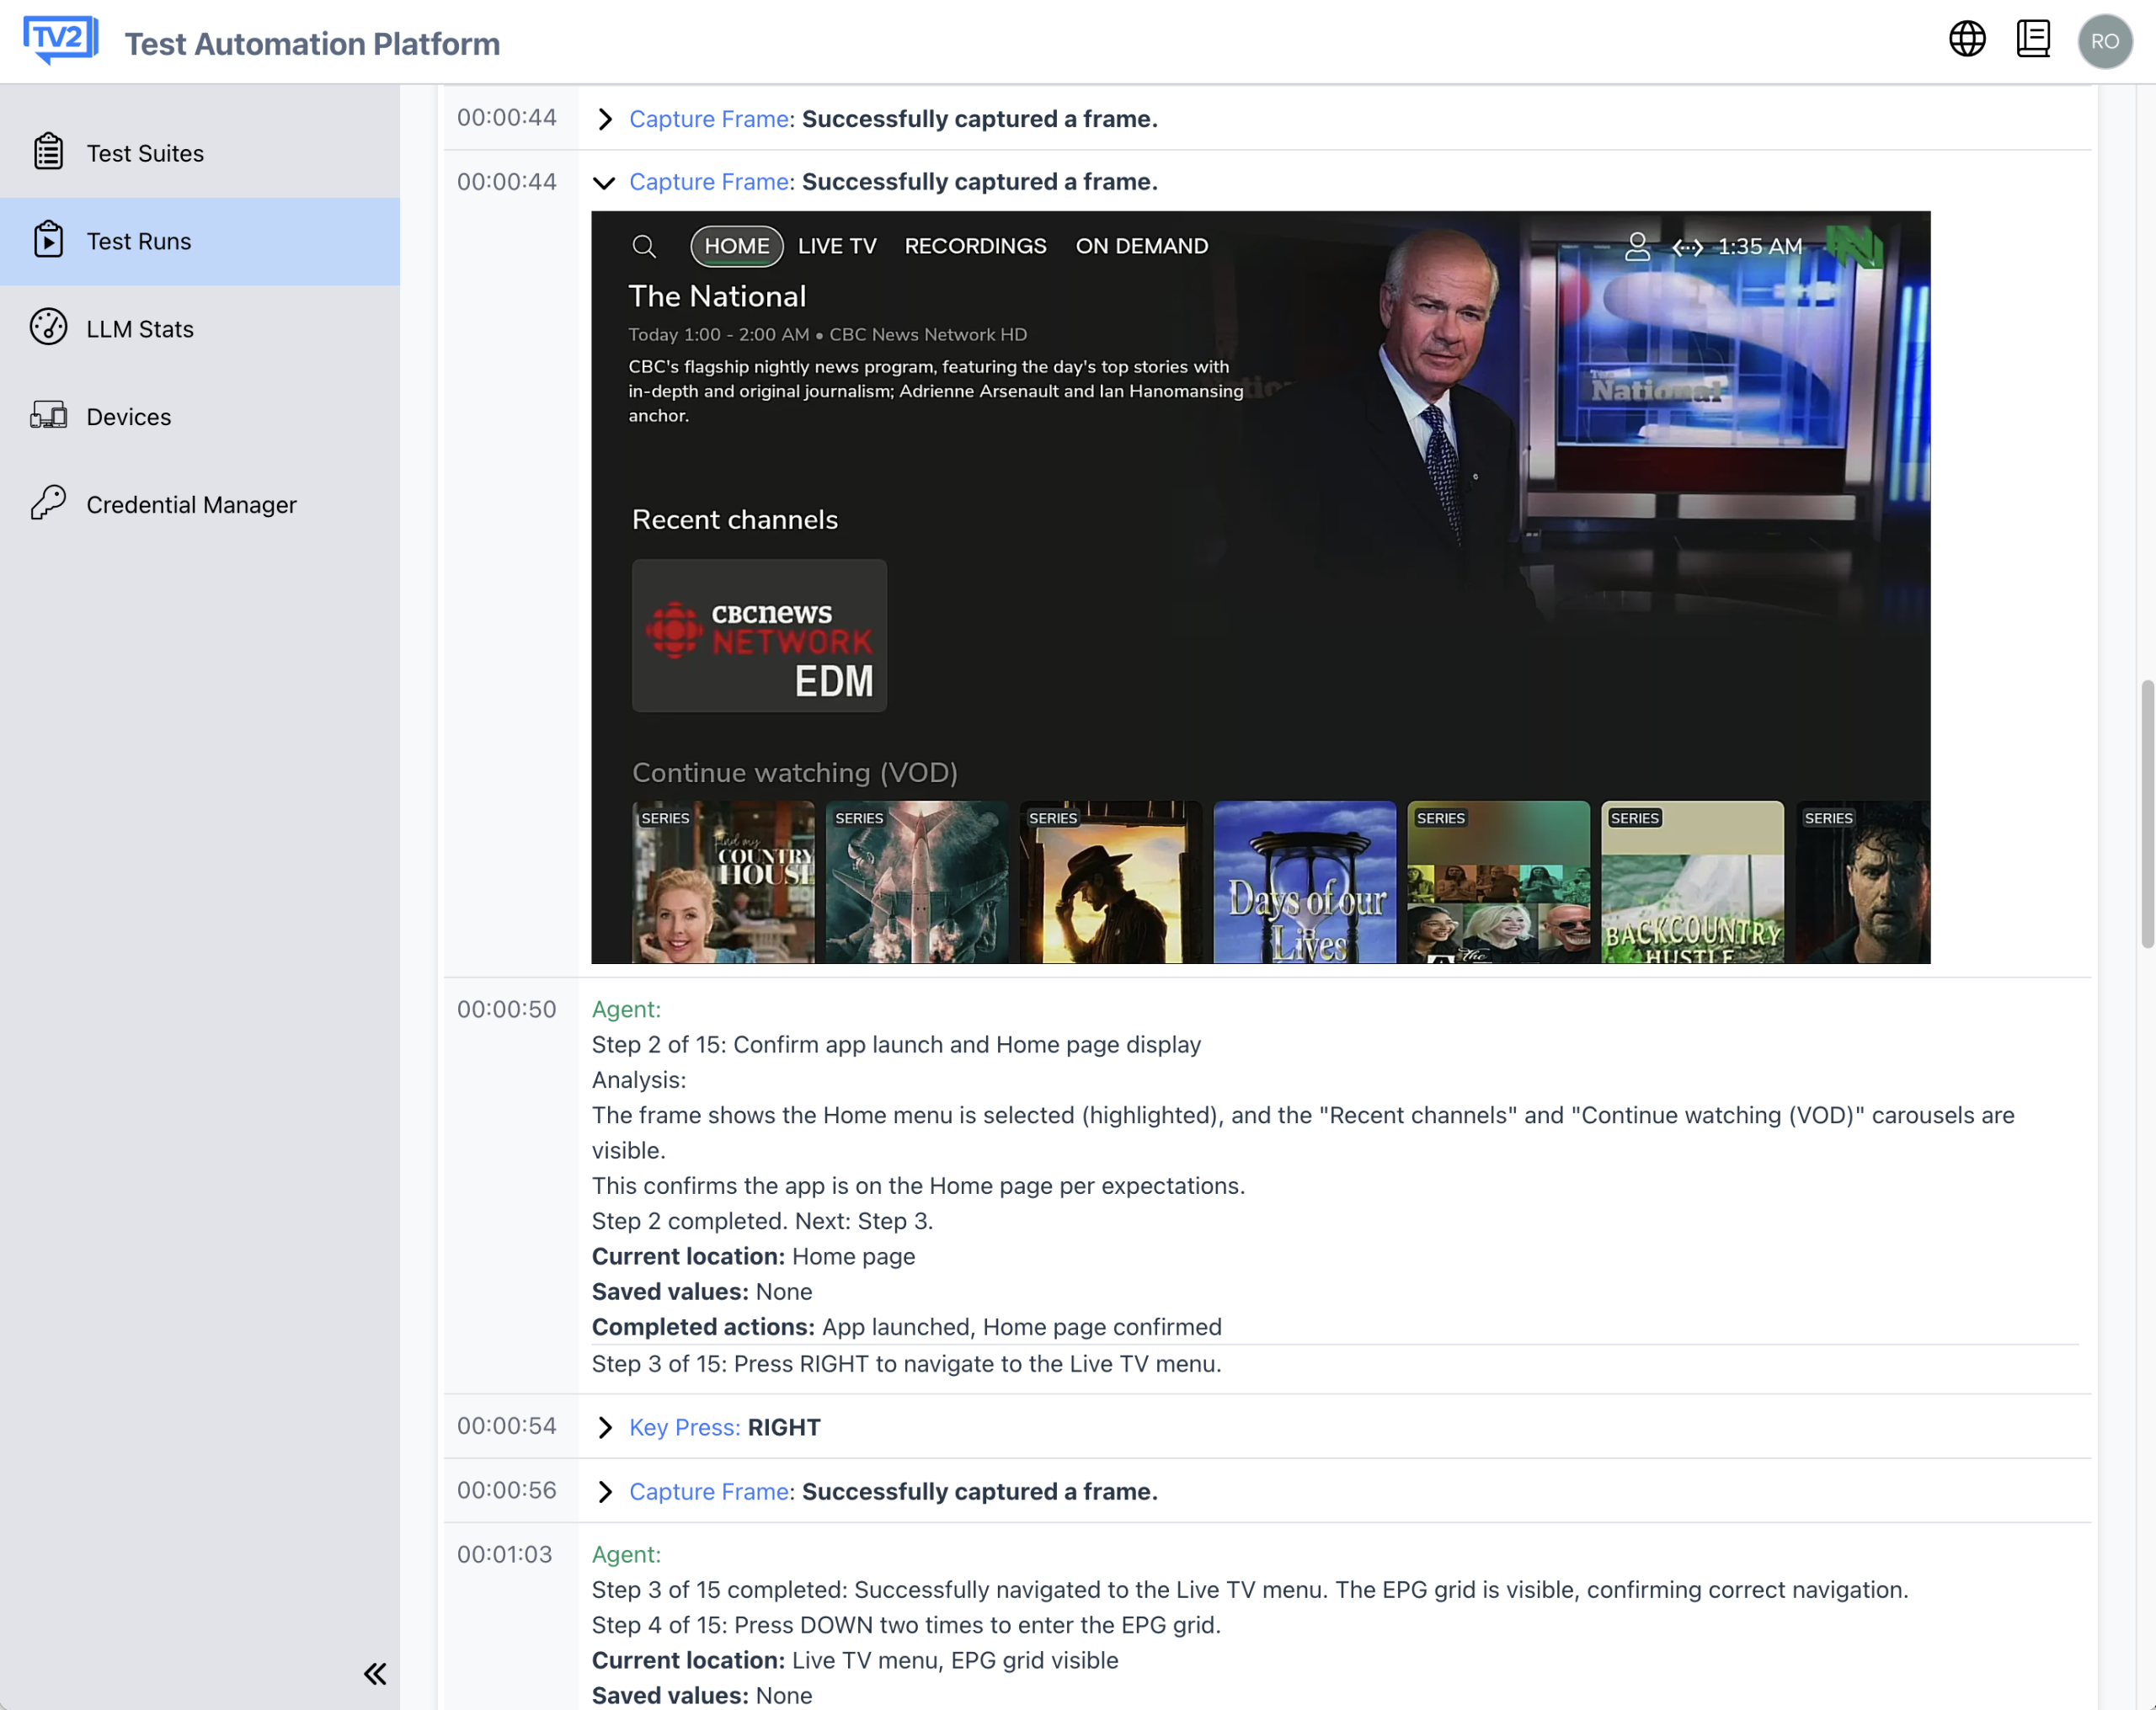Viewport: 2156px width, 1710px height.
Task: Open LLM Stats in sidebar
Action: [x=139, y=329]
